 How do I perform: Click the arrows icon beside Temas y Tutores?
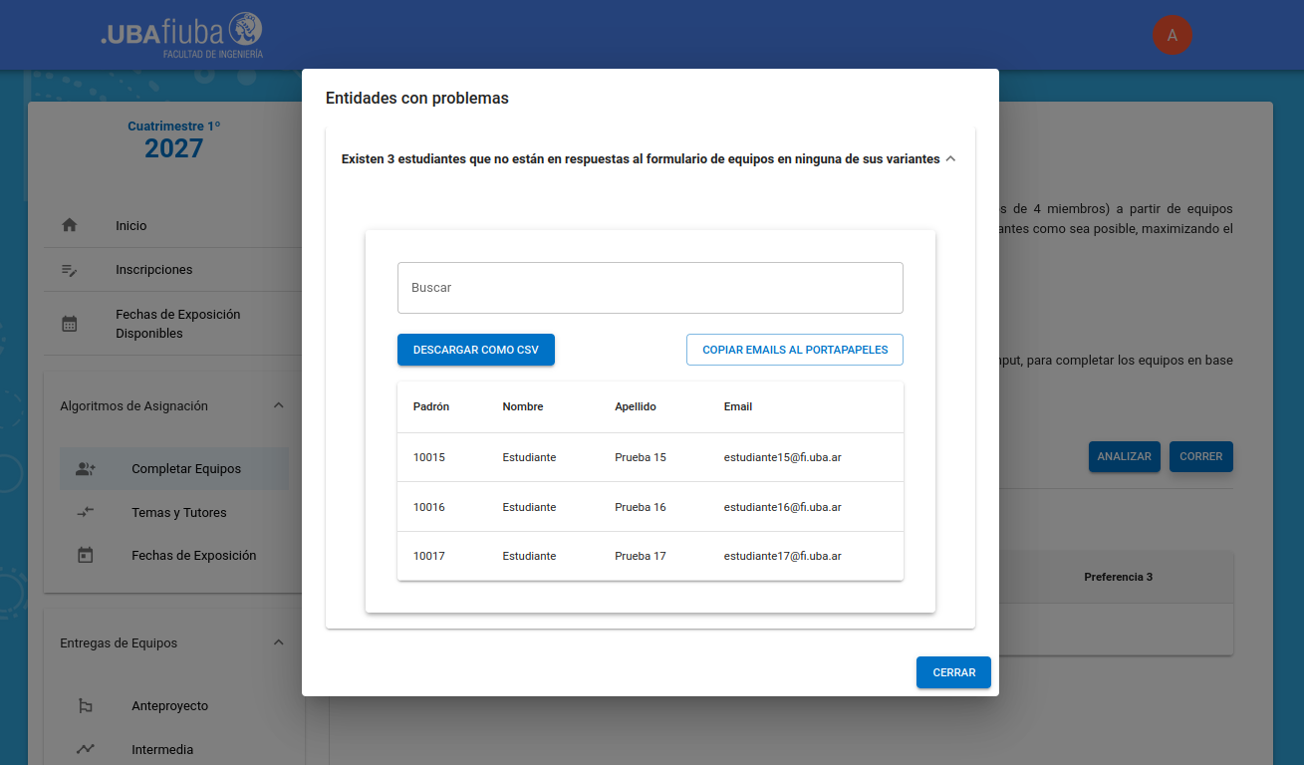tap(86, 512)
